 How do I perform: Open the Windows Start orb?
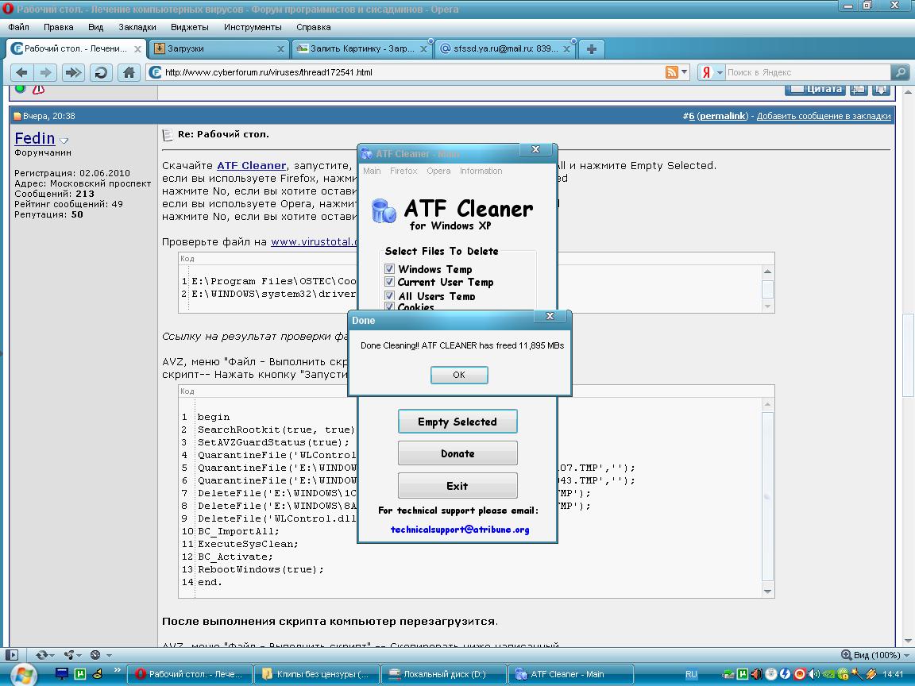point(23,675)
